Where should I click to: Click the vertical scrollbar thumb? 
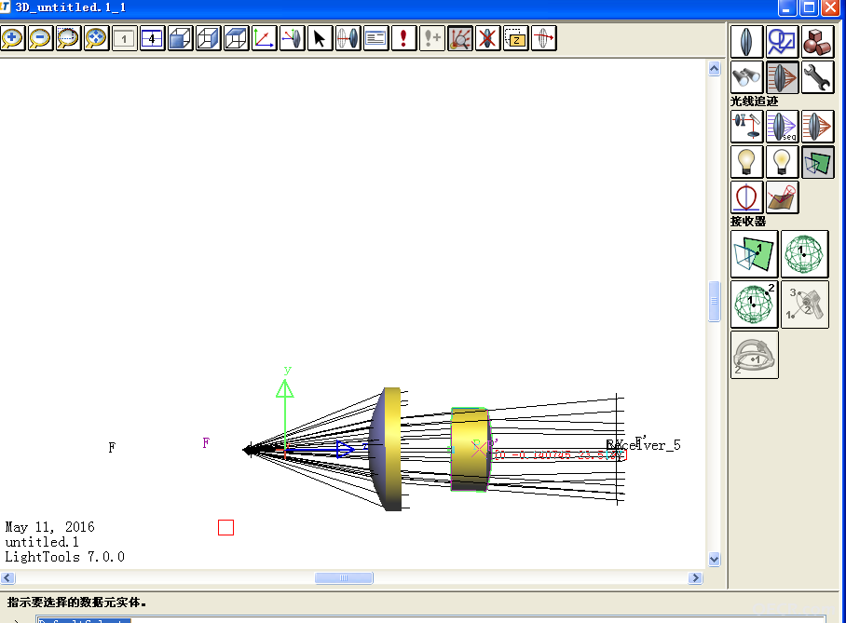(x=715, y=301)
